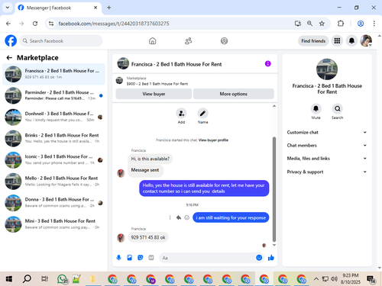The height and width of the screenshot is (286, 382).
Task: Expand Media, files and links section
Action: 327,159
